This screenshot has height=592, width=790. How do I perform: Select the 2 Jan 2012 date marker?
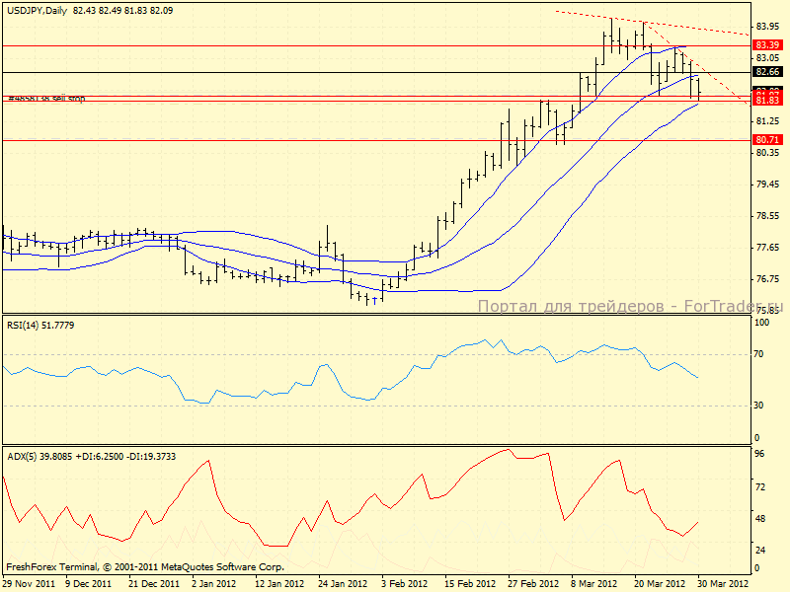(213, 584)
